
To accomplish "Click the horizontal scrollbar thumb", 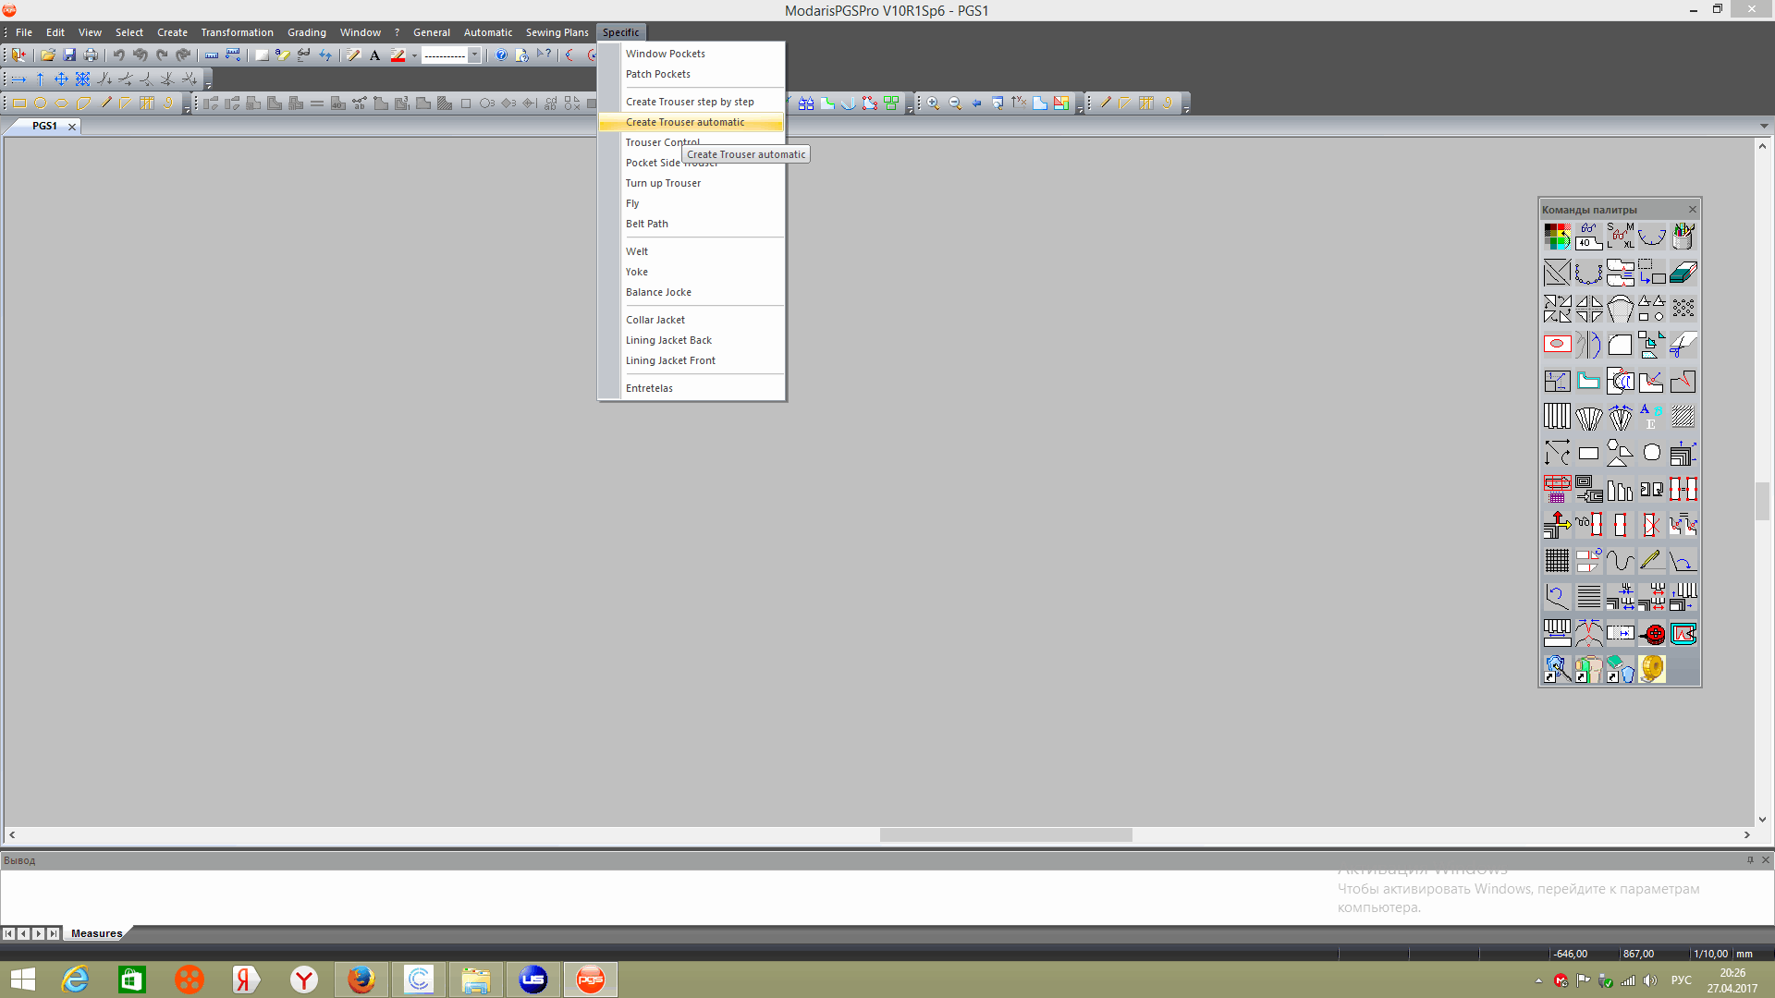I will coord(1006,834).
